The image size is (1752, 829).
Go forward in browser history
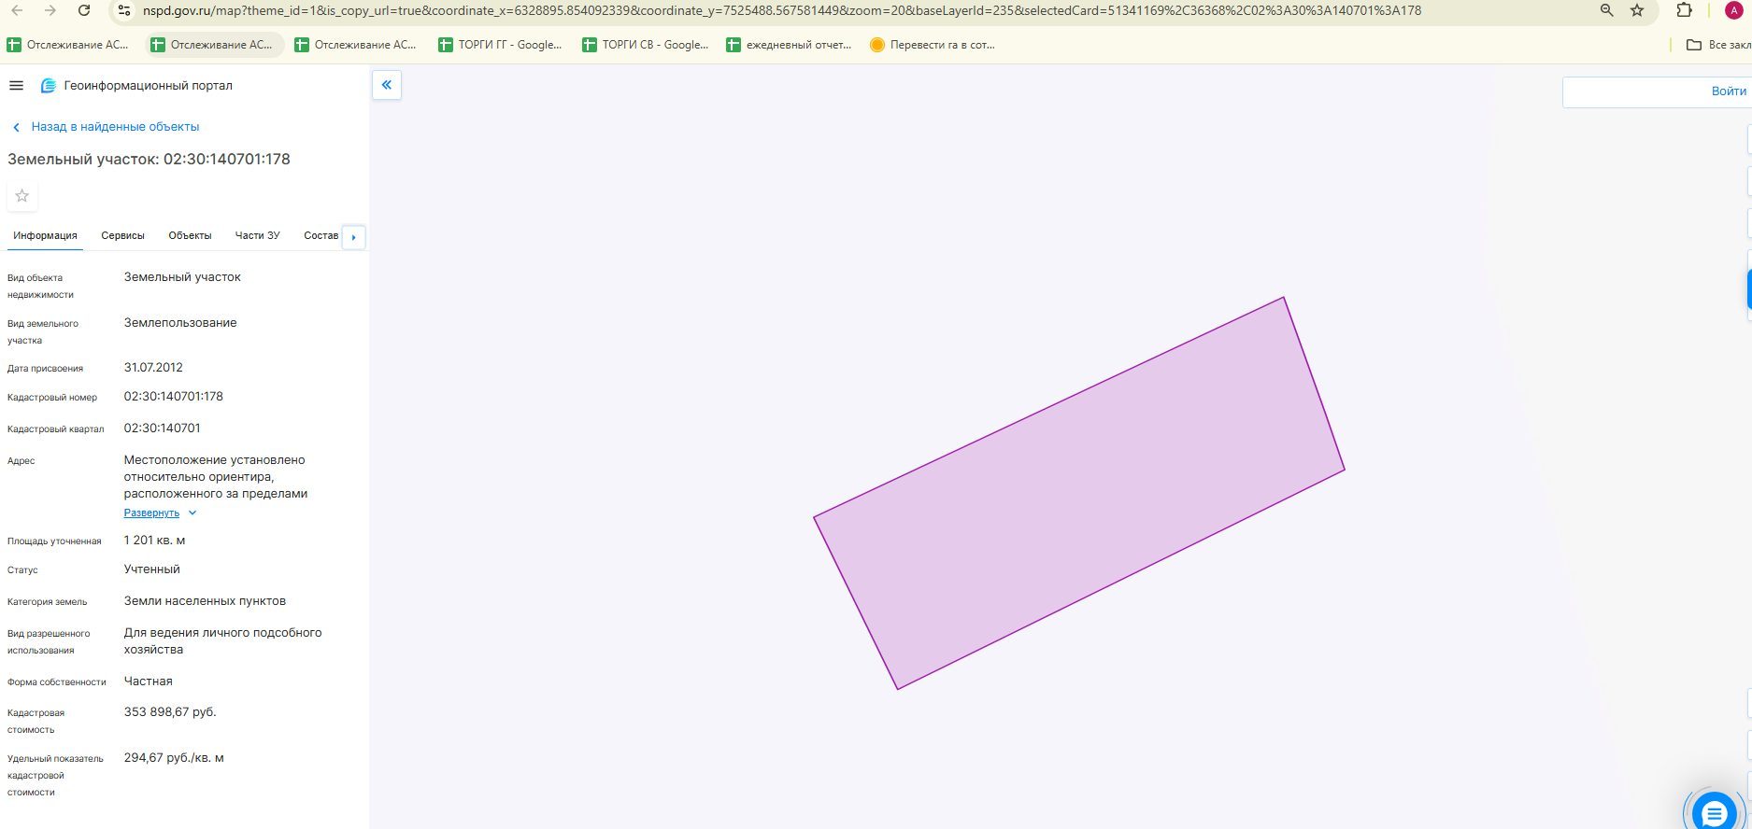(50, 10)
